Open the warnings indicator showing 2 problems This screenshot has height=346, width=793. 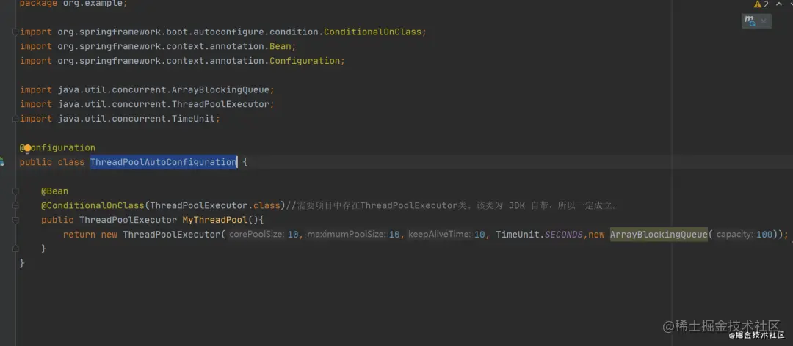[x=761, y=4]
